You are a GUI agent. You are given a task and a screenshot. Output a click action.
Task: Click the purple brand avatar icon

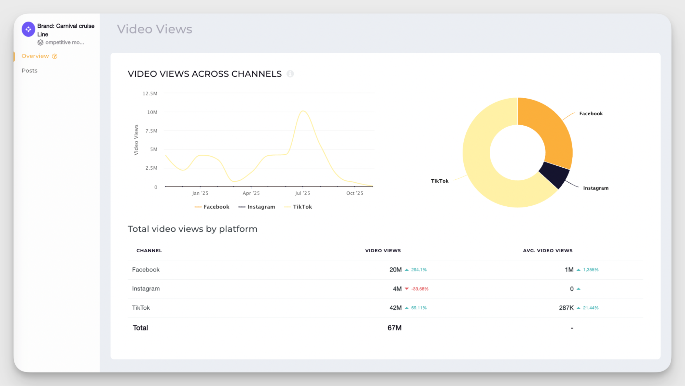coord(28,29)
